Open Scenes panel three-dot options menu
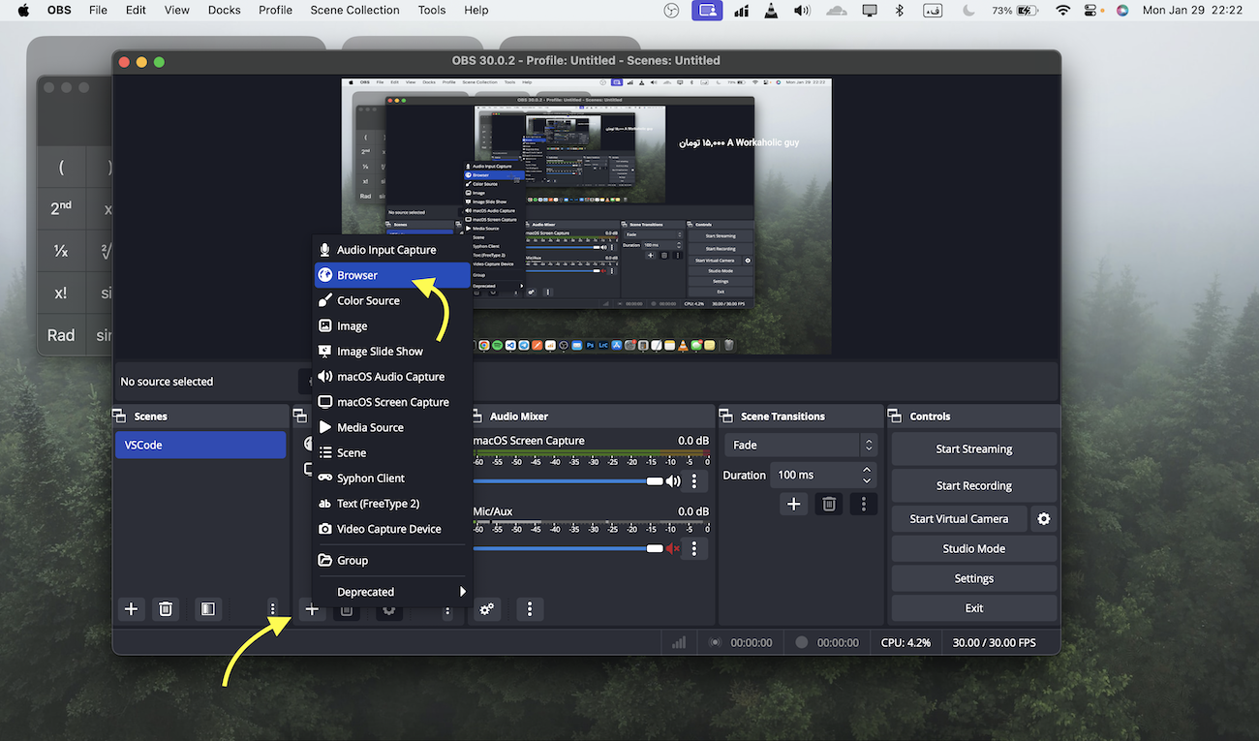 click(273, 609)
